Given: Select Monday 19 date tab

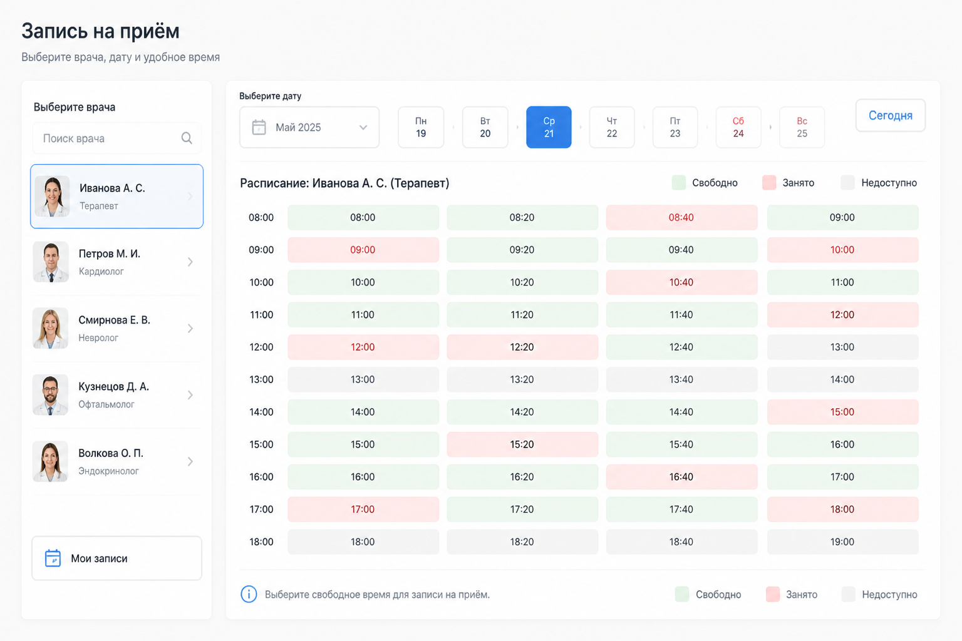Looking at the screenshot, I should point(421,127).
